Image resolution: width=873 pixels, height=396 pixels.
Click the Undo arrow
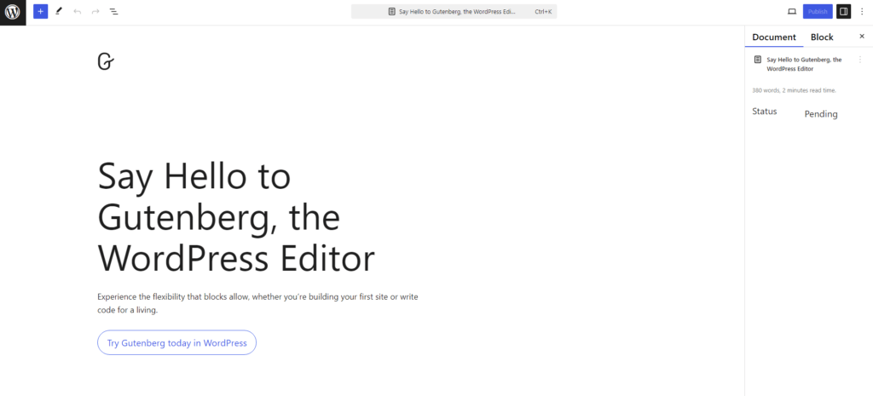click(77, 12)
